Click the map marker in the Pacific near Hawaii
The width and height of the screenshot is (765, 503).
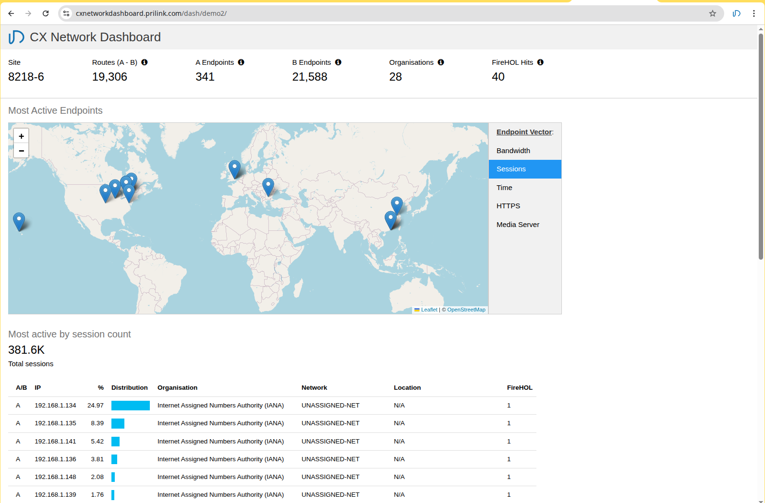point(19,221)
